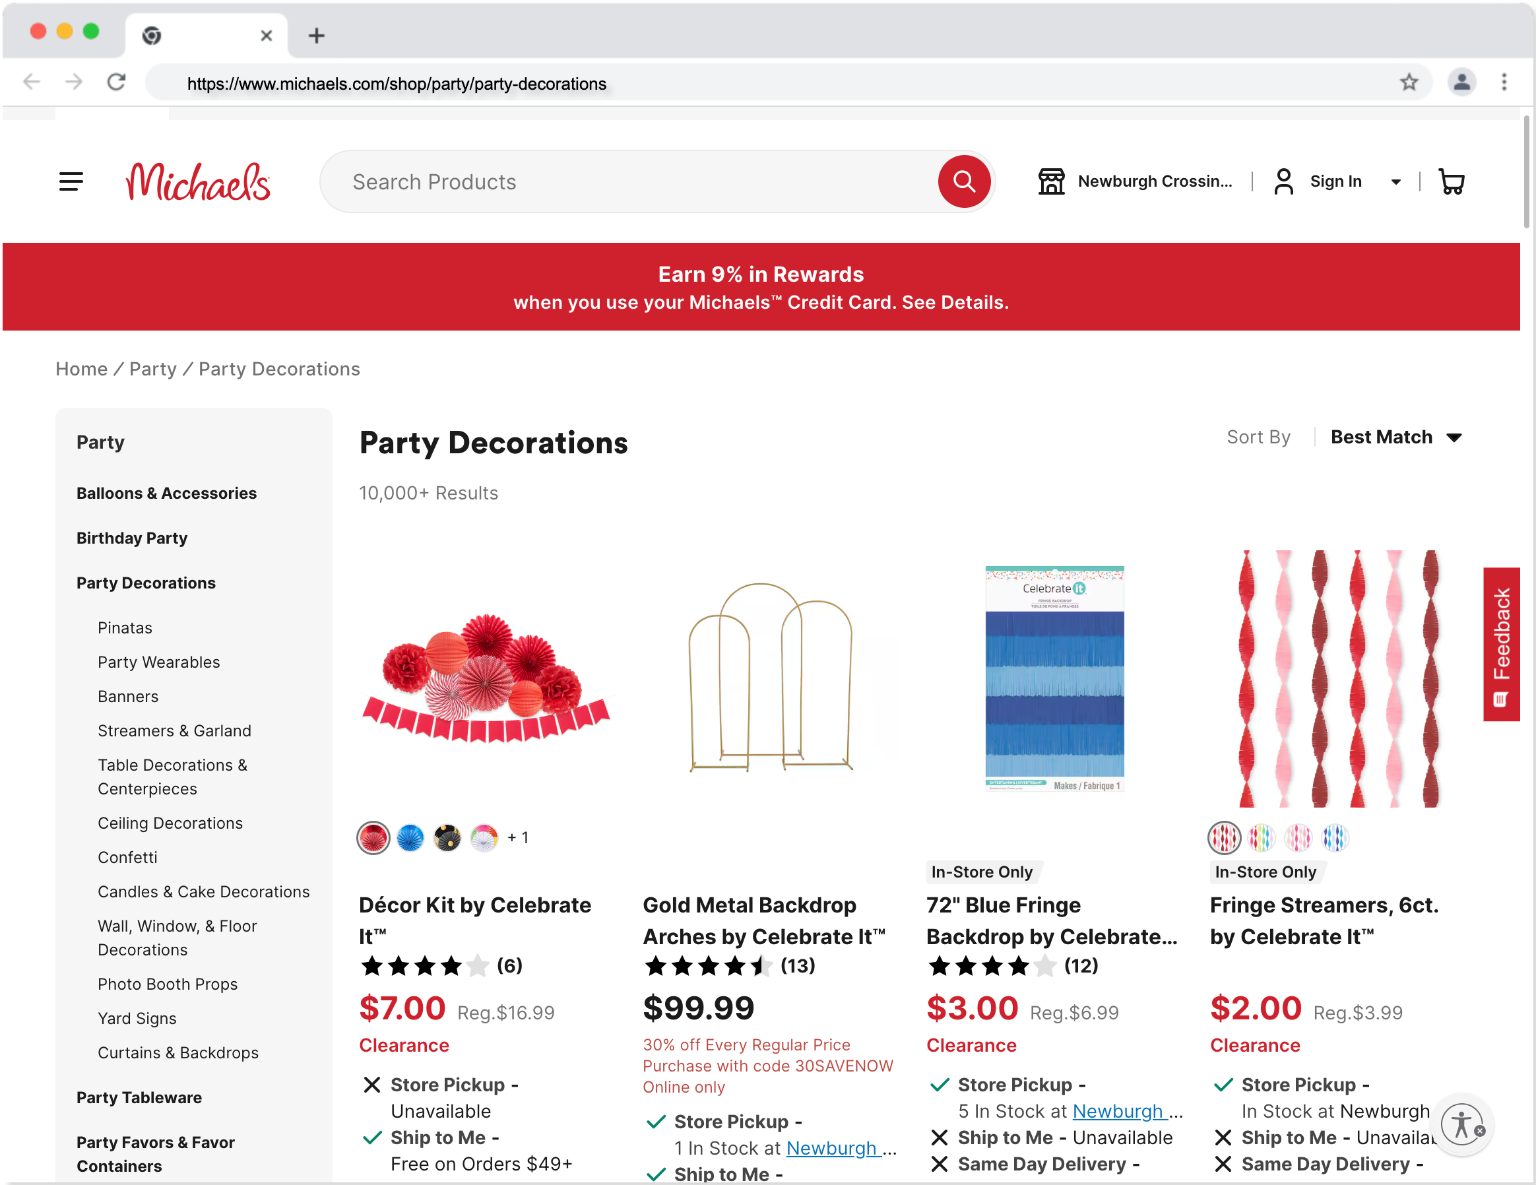Click the Sign In user icon
This screenshot has height=1185, width=1536.
pos(1283,181)
